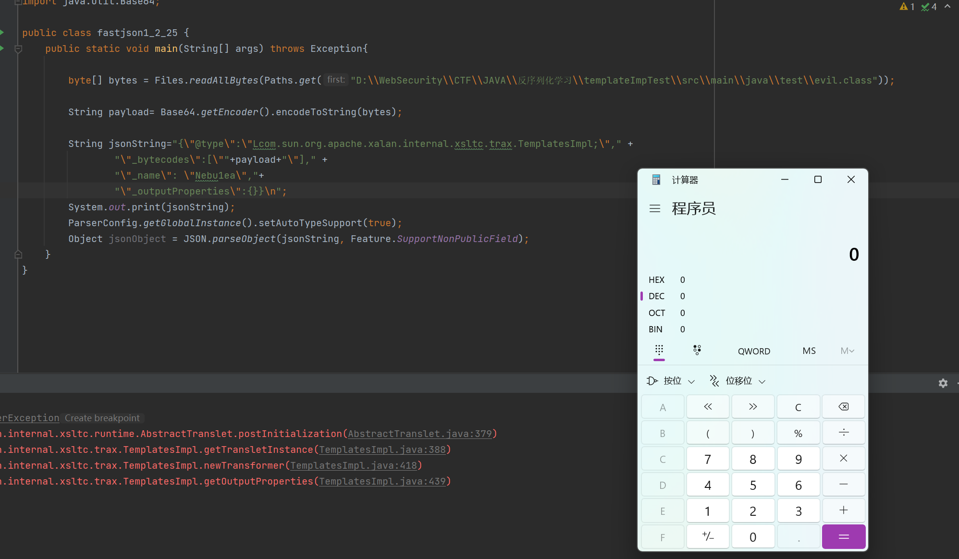Click the left shift << key
Viewport: 959px width, 559px height.
[x=708, y=407]
